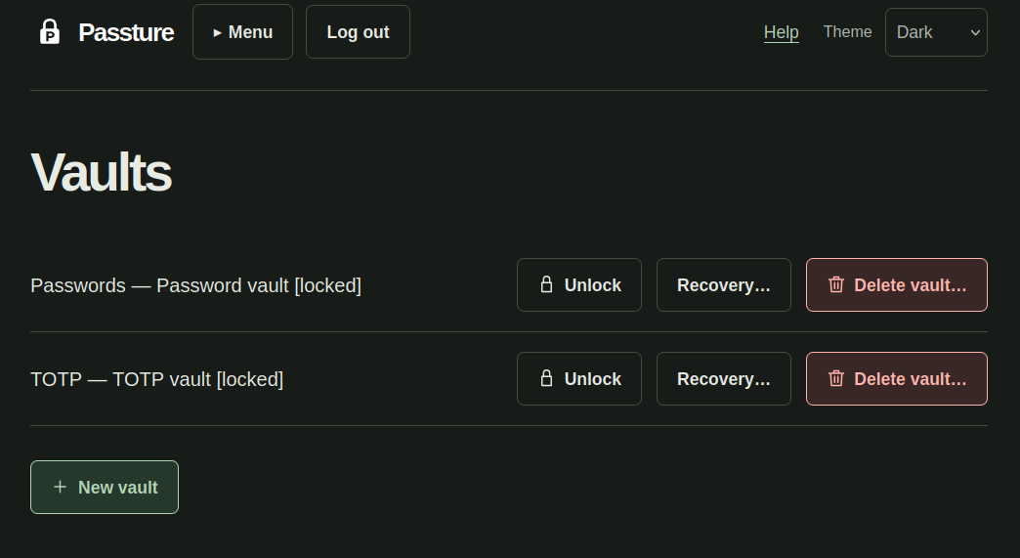Click the Passture padlock logo icon
Image resolution: width=1020 pixels, height=558 pixels.
pyautogui.click(x=50, y=32)
